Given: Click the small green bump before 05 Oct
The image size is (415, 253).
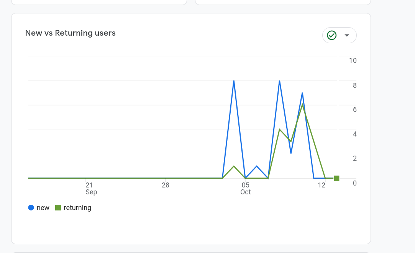Looking at the screenshot, I should click(x=234, y=166).
